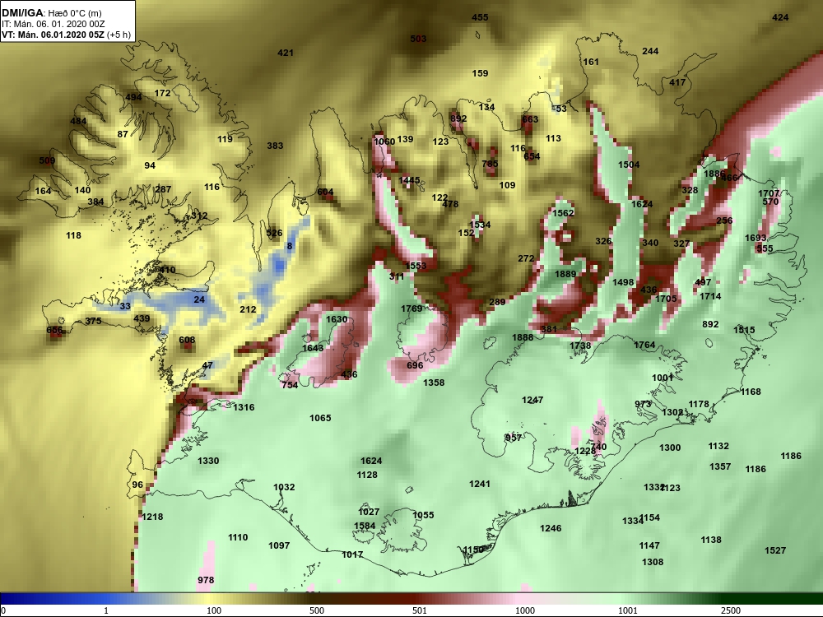Viewport: 823px width, 617px height.
Task: Click the map value '1705'
Action: 666,299
